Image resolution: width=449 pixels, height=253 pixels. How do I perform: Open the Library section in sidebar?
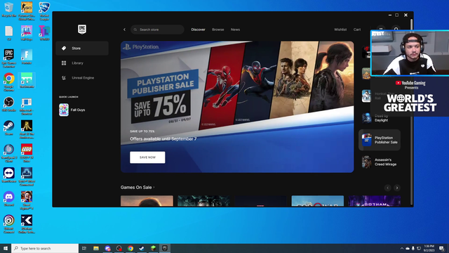(x=82, y=63)
